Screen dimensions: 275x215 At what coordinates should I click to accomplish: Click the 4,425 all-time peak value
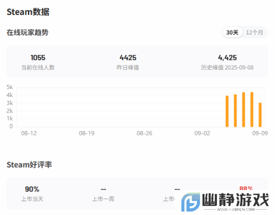coord(227,57)
